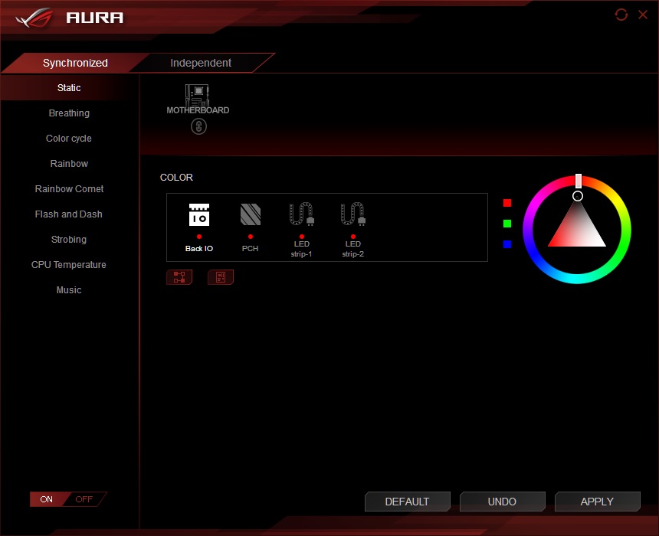Enable the Strobing effect
This screenshot has height=536, width=659.
[x=69, y=240]
